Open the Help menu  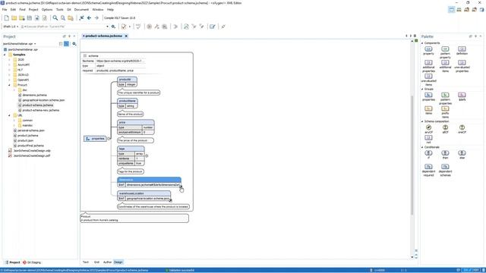coord(110,10)
